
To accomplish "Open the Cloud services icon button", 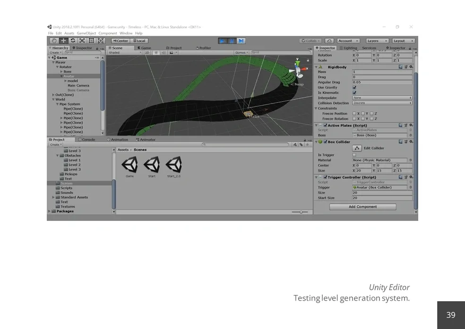I will click(x=329, y=41).
